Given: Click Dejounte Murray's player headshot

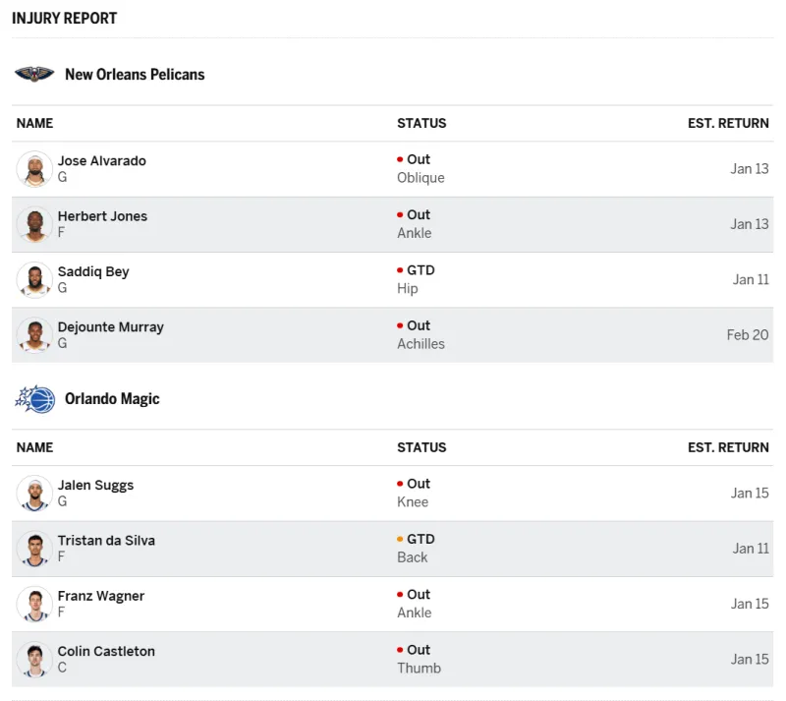Looking at the screenshot, I should point(34,335).
